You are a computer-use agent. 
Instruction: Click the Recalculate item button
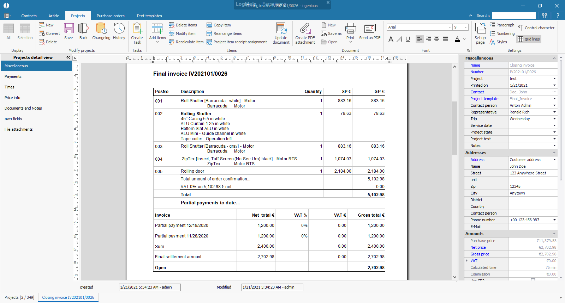click(x=186, y=42)
